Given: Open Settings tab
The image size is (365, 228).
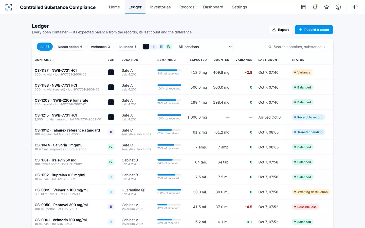Looking at the screenshot, I should pyautogui.click(x=239, y=7).
